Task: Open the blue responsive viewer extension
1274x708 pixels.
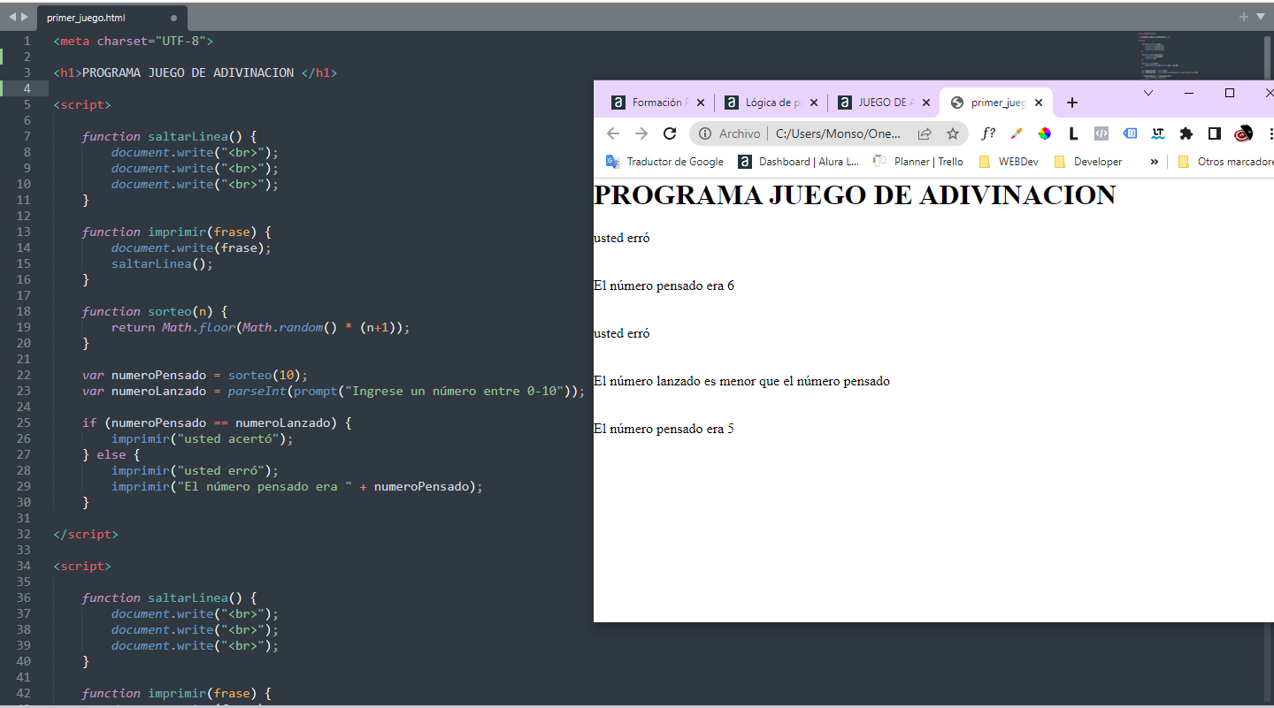Action: (1130, 133)
